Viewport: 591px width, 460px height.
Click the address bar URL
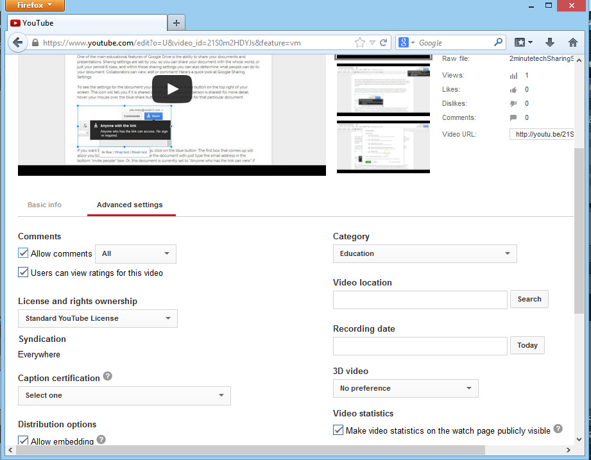pos(171,43)
